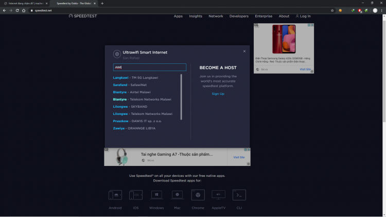Viewport: 386px width, 217px height.
Task: Open the Windows app download icon
Action: click(156, 195)
